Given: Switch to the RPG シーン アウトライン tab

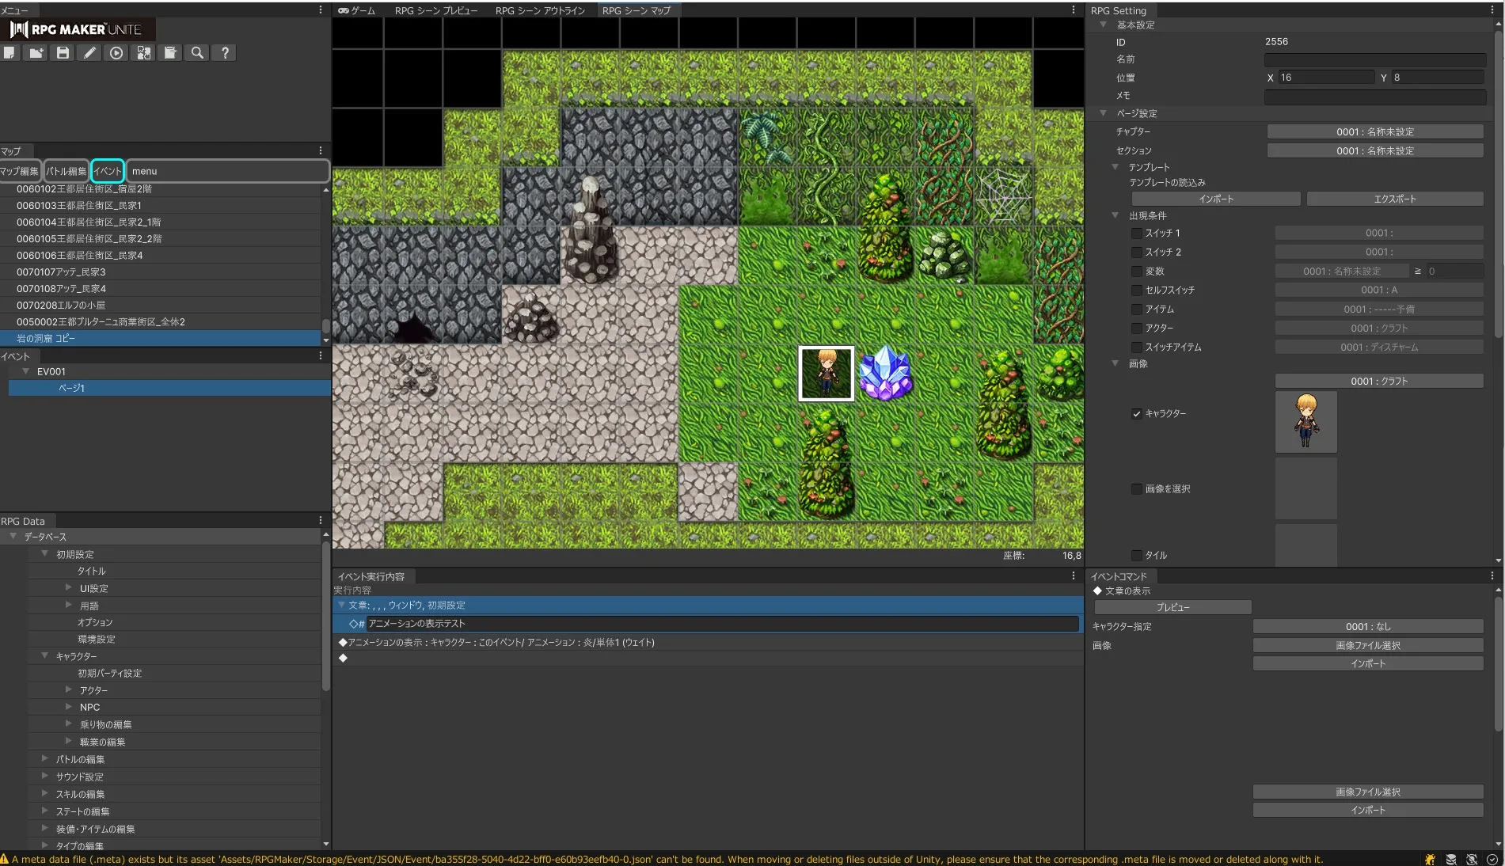Looking at the screenshot, I should click(x=540, y=10).
